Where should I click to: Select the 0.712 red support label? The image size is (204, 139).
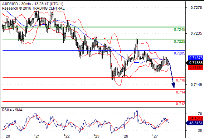coord(180,104)
